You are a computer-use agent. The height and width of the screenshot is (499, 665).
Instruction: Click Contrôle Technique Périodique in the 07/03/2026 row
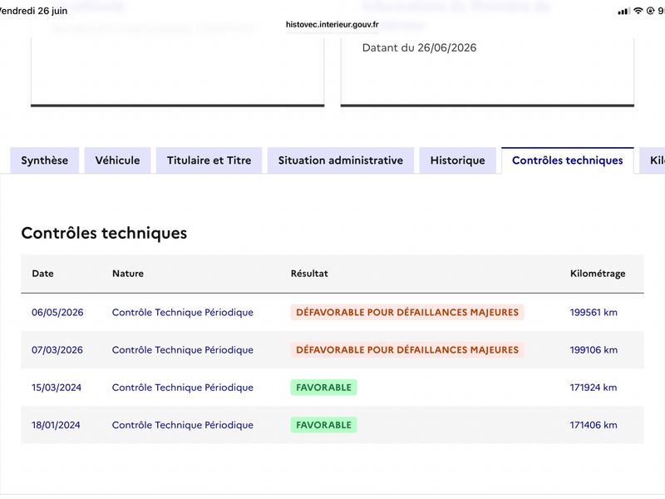click(x=183, y=350)
